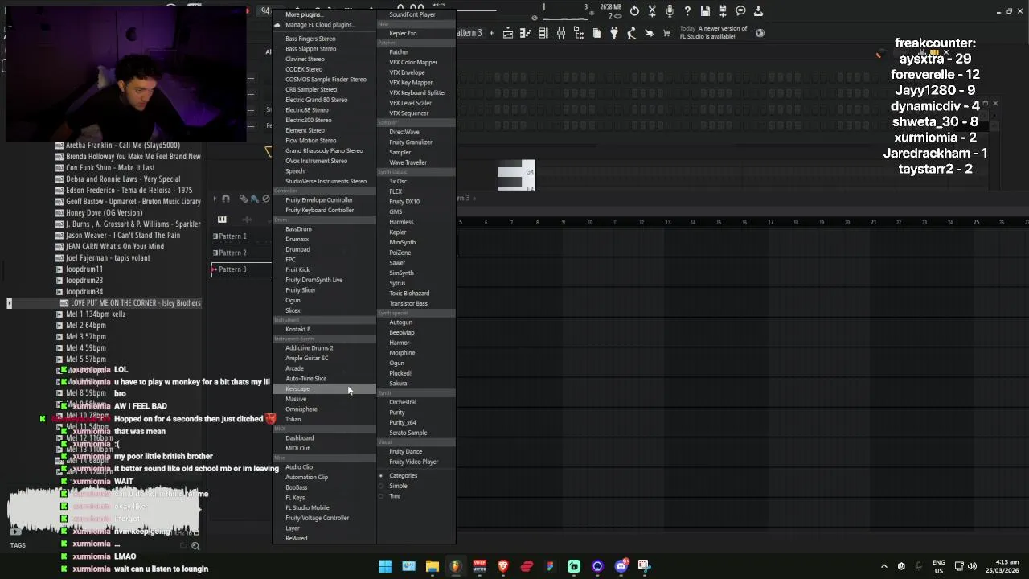
Task: Choose Omnisphere from plugin list
Action: point(301,409)
